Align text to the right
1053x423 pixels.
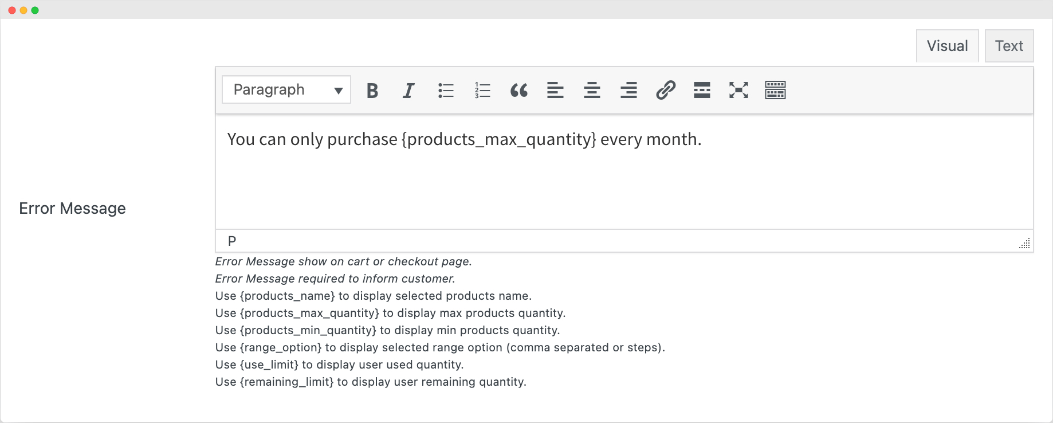coord(628,91)
